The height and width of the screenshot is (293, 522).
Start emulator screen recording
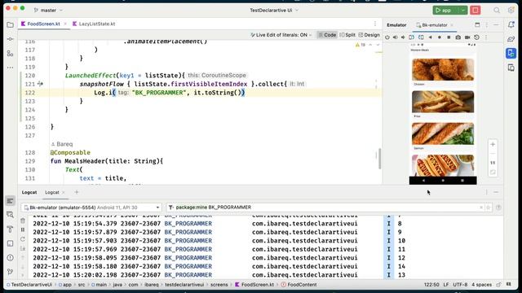(x=467, y=37)
